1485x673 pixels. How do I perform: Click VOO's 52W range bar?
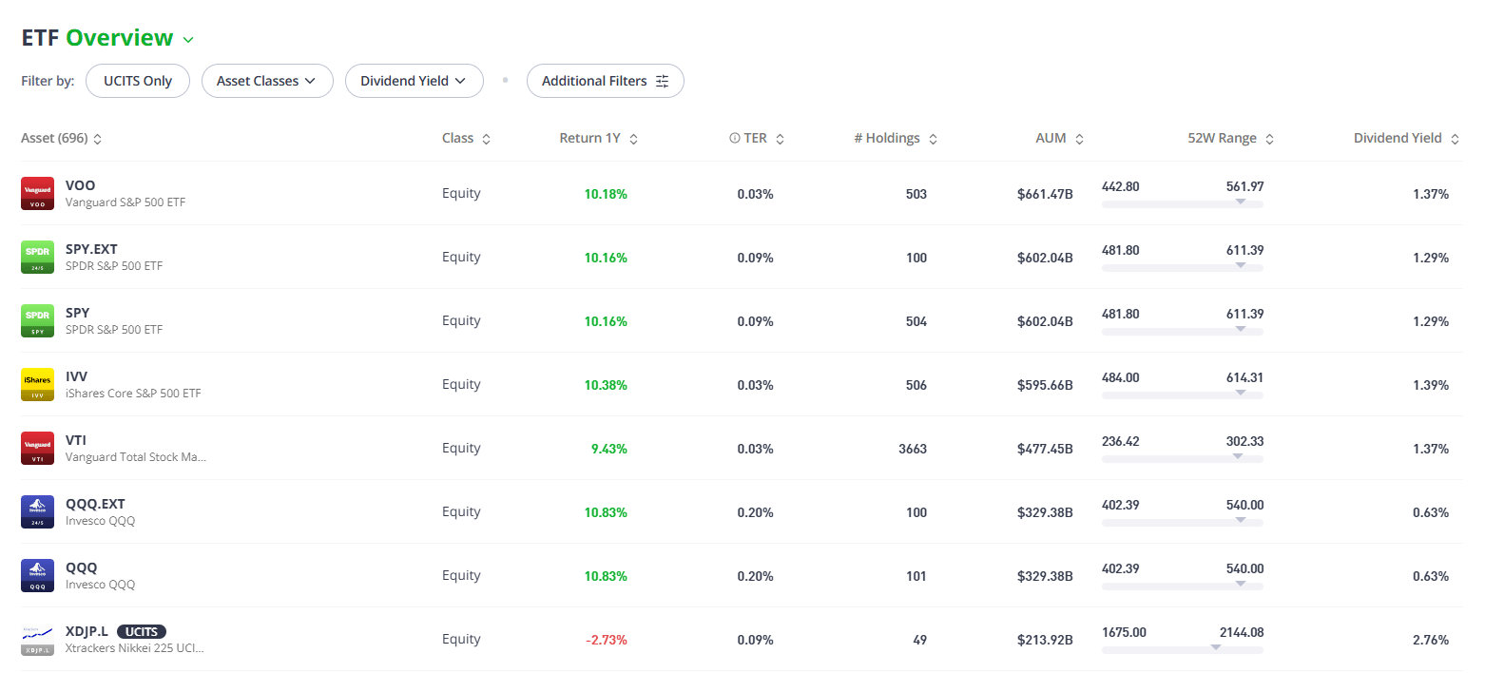(x=1183, y=203)
